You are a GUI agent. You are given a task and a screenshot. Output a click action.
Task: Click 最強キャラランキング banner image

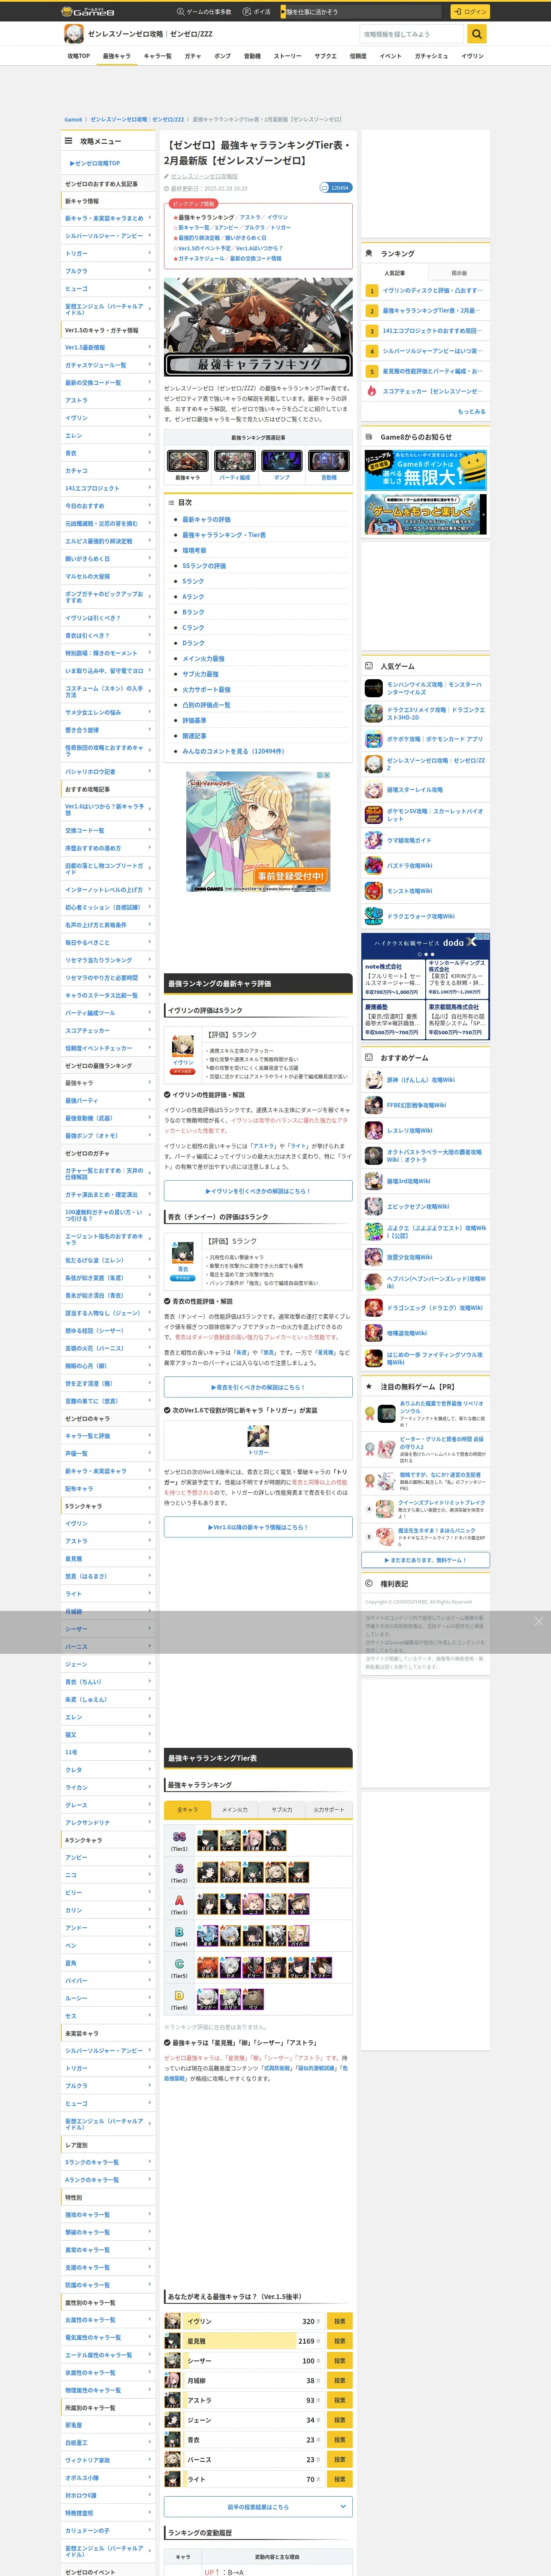pos(258,327)
